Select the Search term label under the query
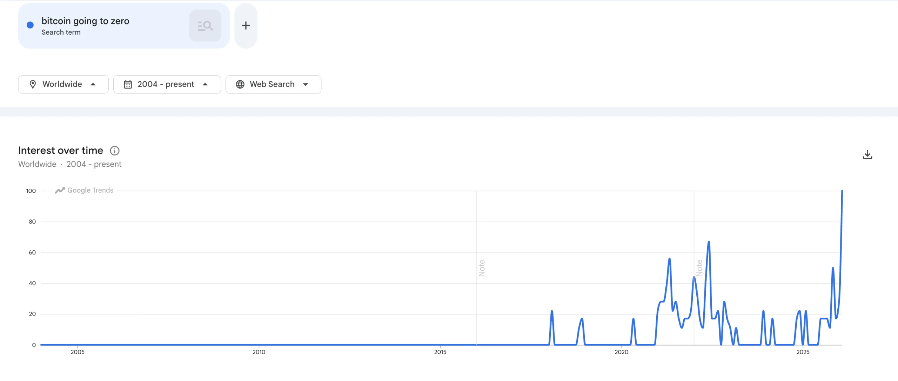 61,32
